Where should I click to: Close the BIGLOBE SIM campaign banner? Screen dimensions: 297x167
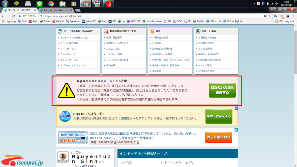click(x=236, y=130)
